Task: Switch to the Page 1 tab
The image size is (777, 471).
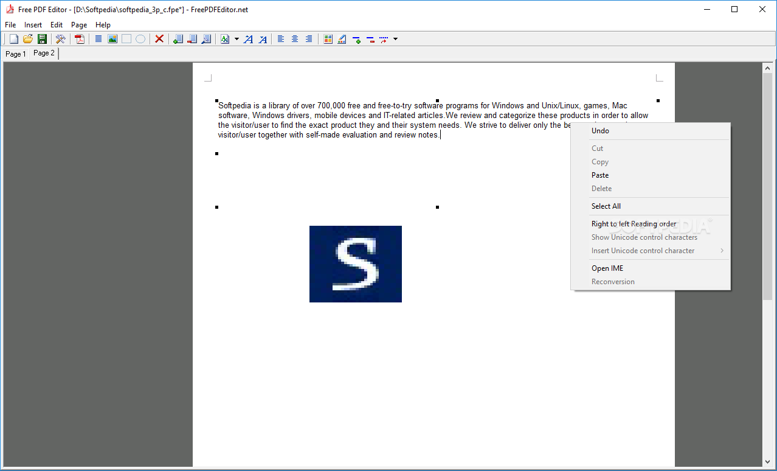Action: click(16, 54)
